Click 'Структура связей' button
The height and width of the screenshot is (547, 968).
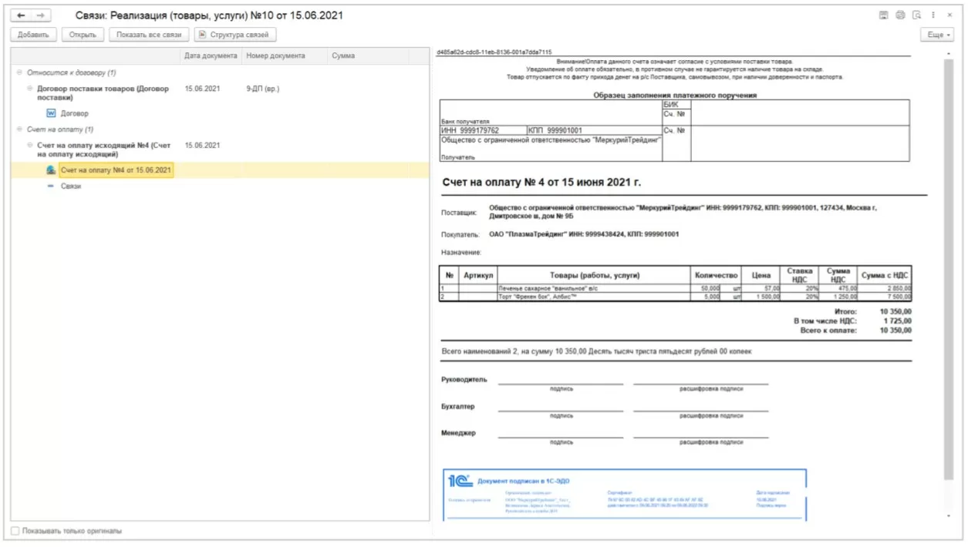[235, 35]
